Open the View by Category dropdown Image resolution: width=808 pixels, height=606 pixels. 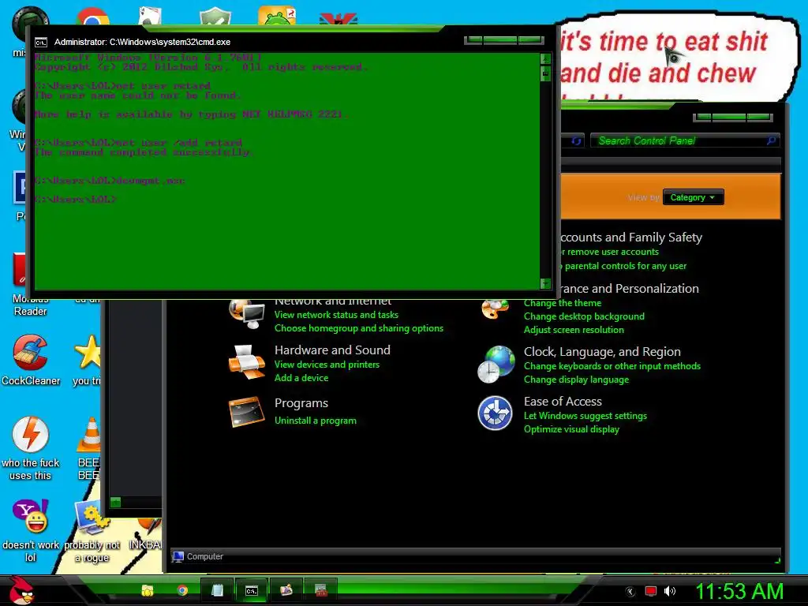(693, 197)
